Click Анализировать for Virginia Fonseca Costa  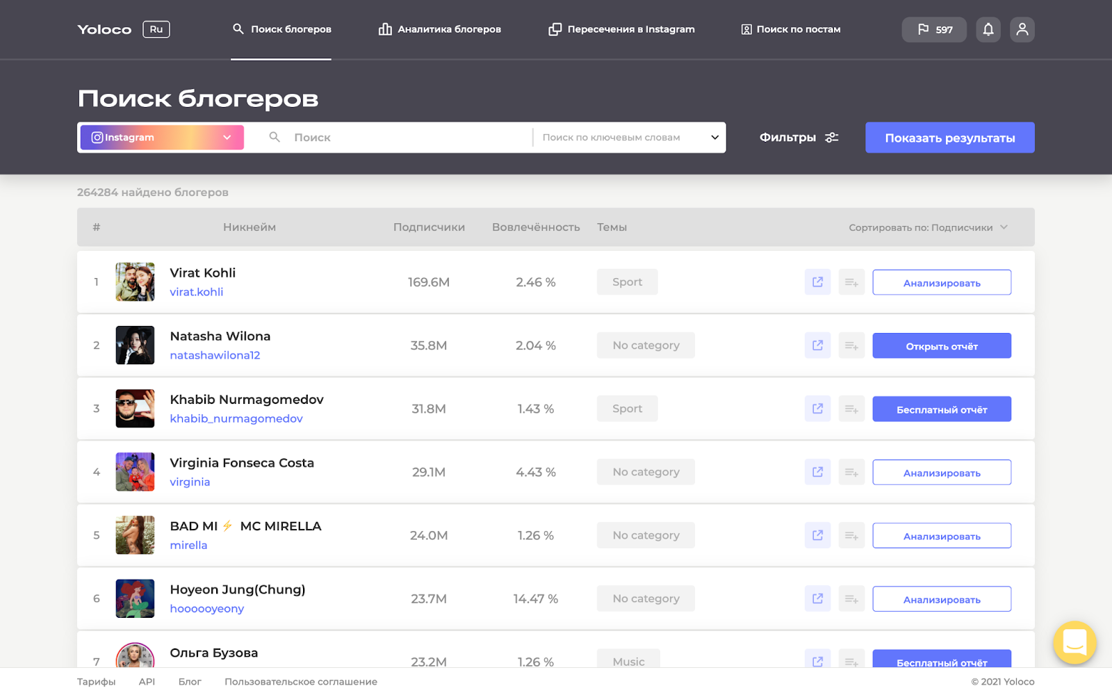click(x=942, y=472)
